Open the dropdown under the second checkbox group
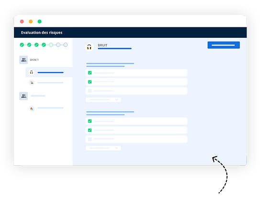This screenshot has width=268, height=208. click(x=103, y=148)
